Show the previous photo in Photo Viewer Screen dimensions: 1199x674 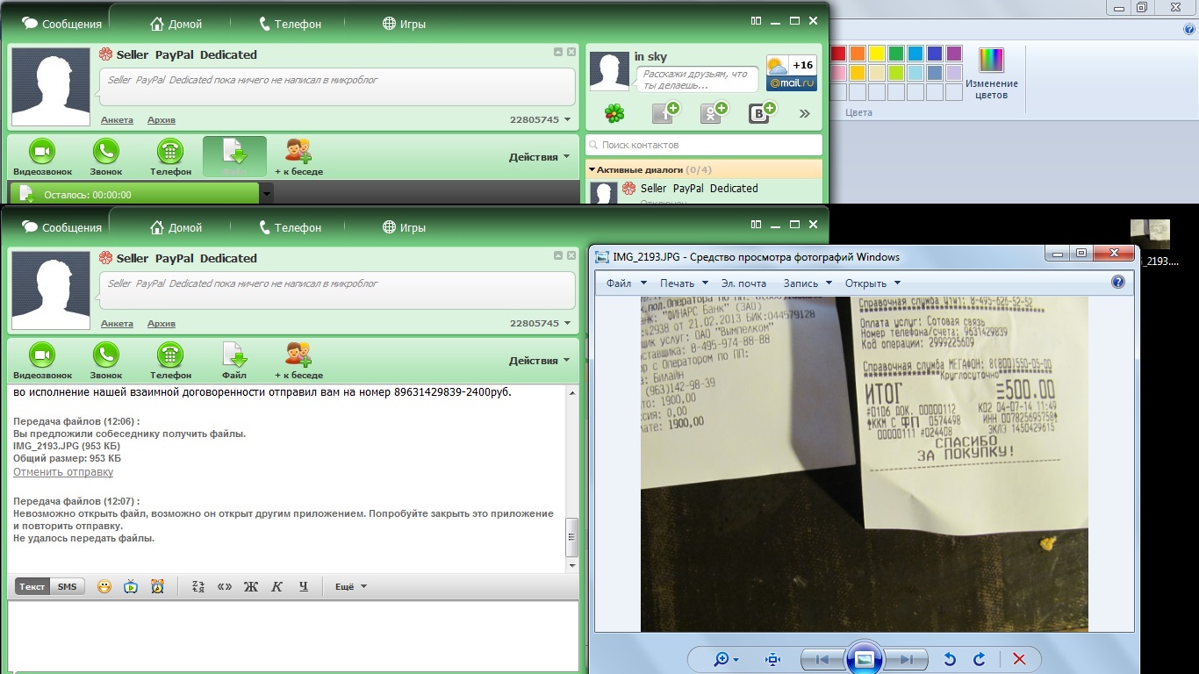click(x=822, y=659)
